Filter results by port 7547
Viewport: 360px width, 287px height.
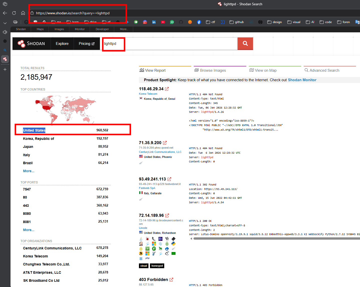(27, 189)
